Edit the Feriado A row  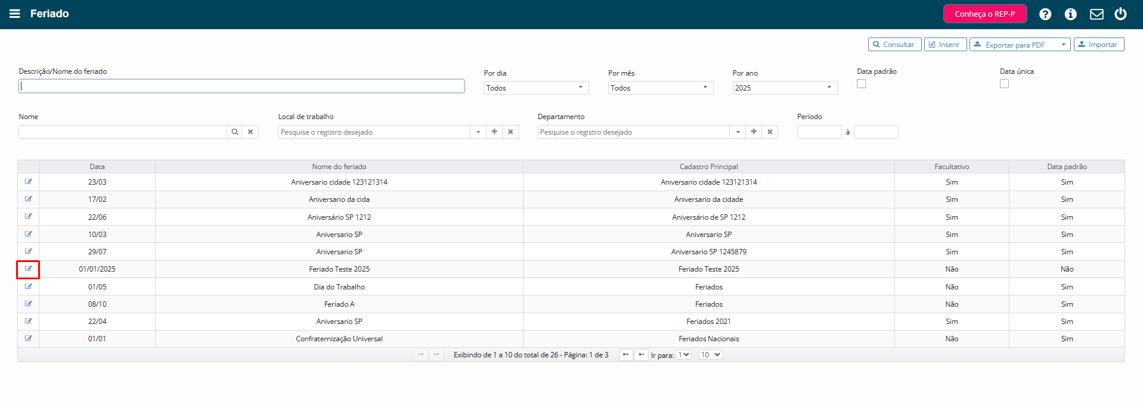pos(29,304)
